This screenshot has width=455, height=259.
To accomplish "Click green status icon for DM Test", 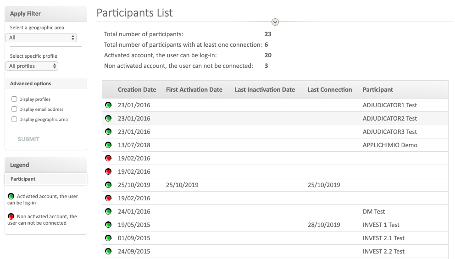I will point(108,211).
